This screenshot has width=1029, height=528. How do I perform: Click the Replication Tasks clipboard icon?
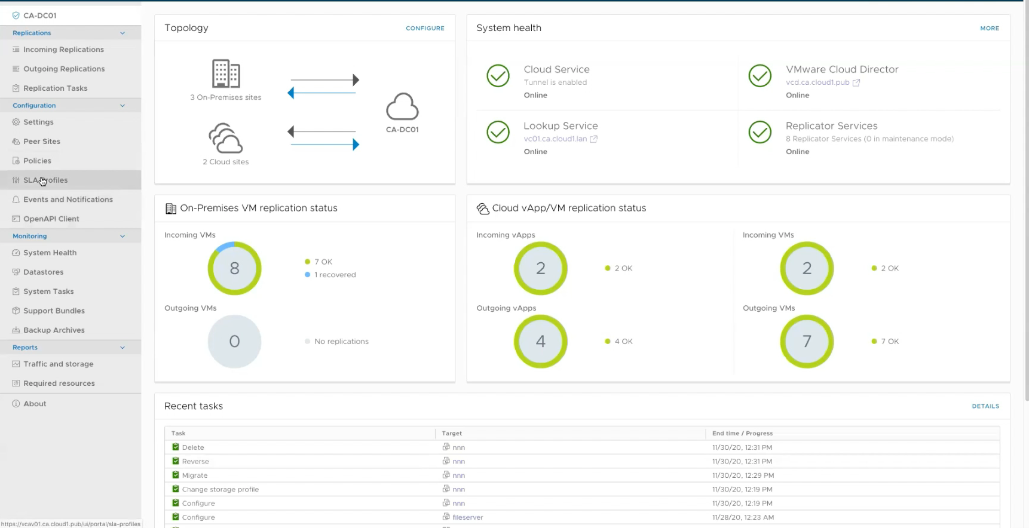[x=16, y=88]
